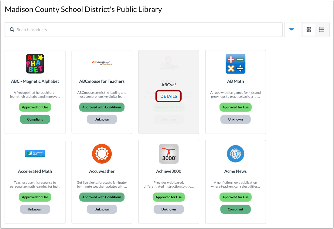Click DETAILS on the ABCya! card
This screenshot has height=229, width=334.
tap(169, 96)
